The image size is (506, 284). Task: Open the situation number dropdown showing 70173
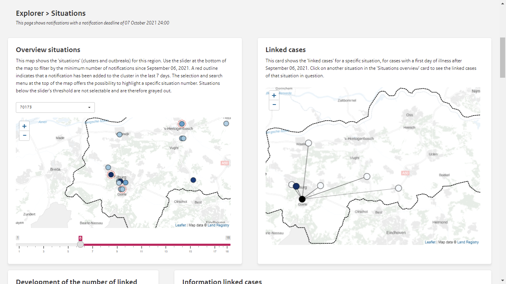55,107
